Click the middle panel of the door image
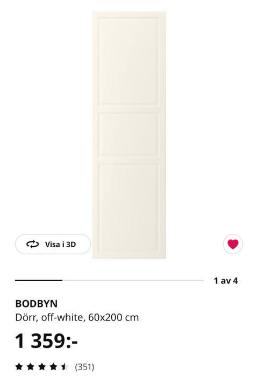258x376 pixels. click(129, 135)
